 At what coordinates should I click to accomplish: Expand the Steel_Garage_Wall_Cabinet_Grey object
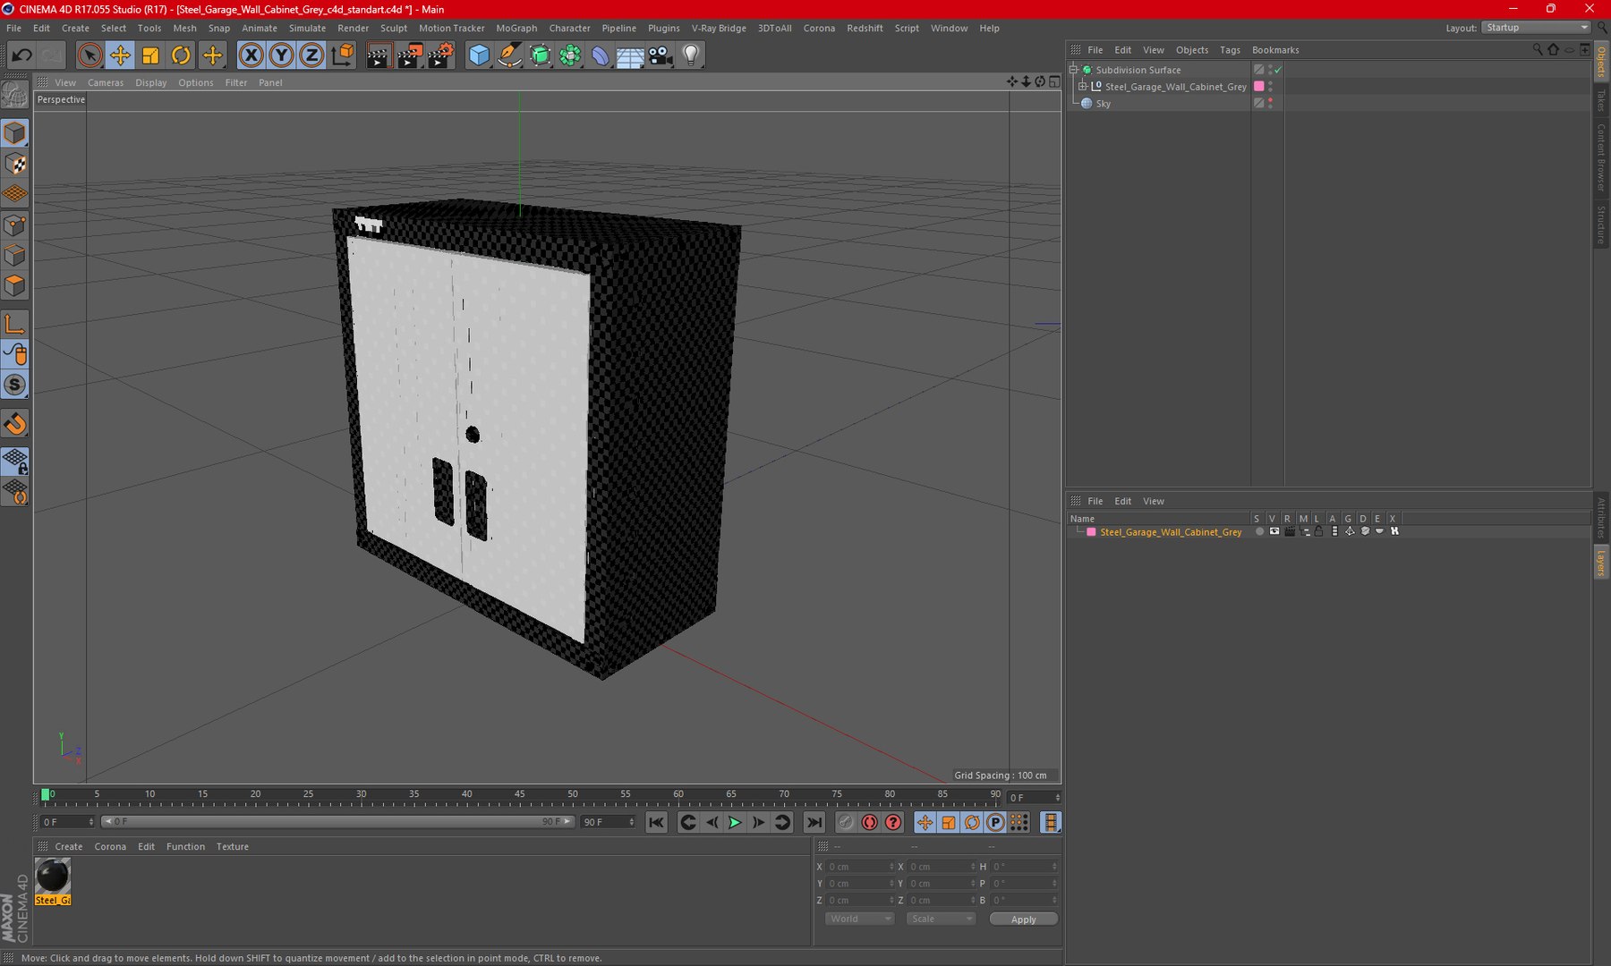(x=1083, y=87)
